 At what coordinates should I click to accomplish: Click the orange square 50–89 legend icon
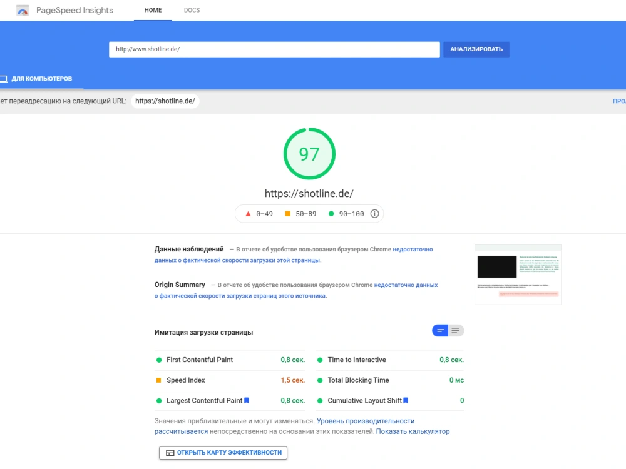pyautogui.click(x=287, y=214)
